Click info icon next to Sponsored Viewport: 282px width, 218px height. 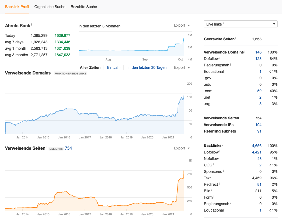224,171
